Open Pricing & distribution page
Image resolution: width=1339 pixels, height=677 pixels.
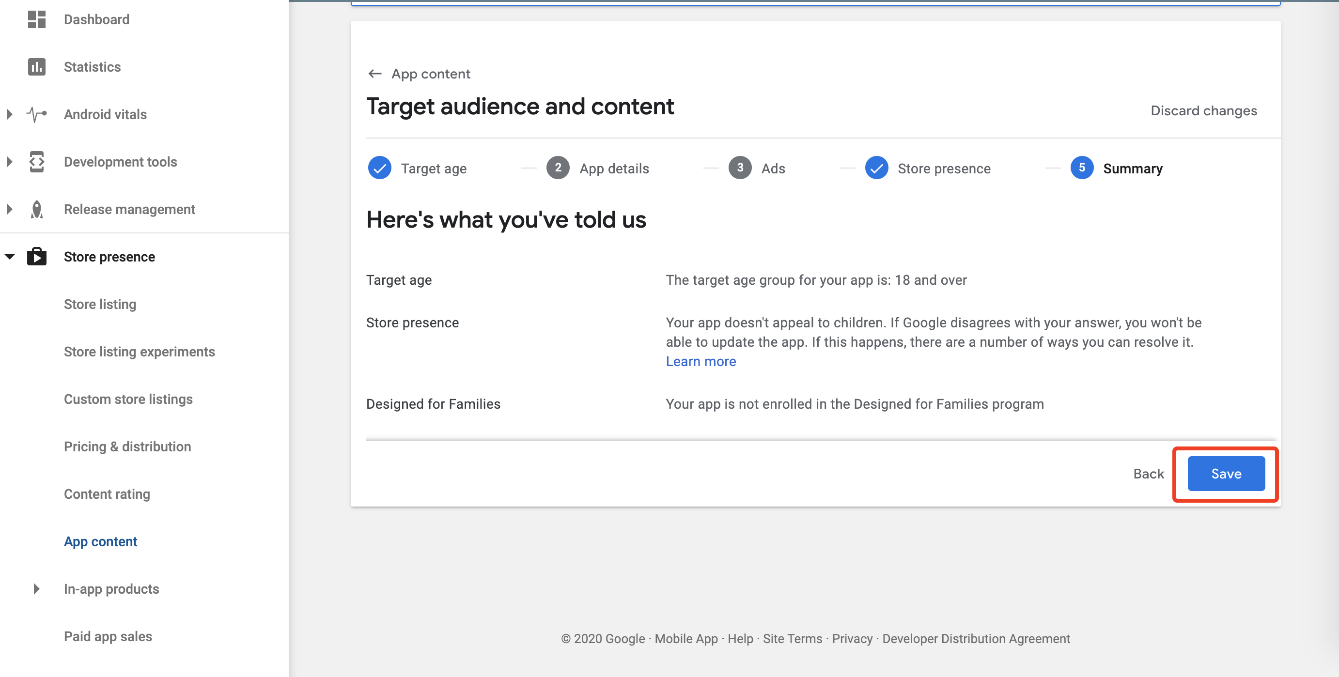point(127,447)
